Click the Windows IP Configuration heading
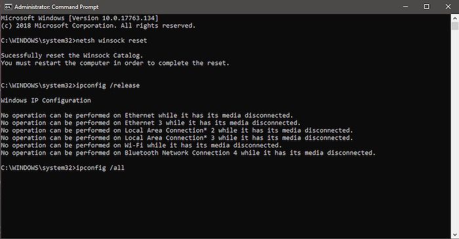Viewport: 459px width, 239px height. pos(46,100)
